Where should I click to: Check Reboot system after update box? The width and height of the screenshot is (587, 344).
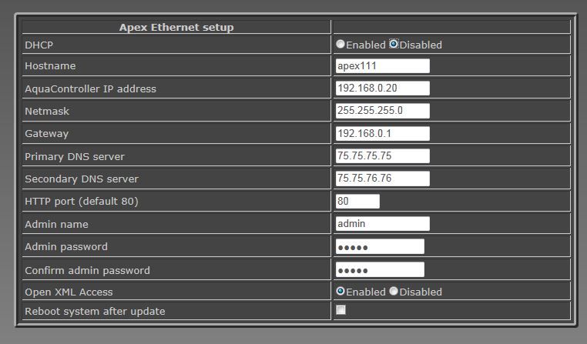341,310
